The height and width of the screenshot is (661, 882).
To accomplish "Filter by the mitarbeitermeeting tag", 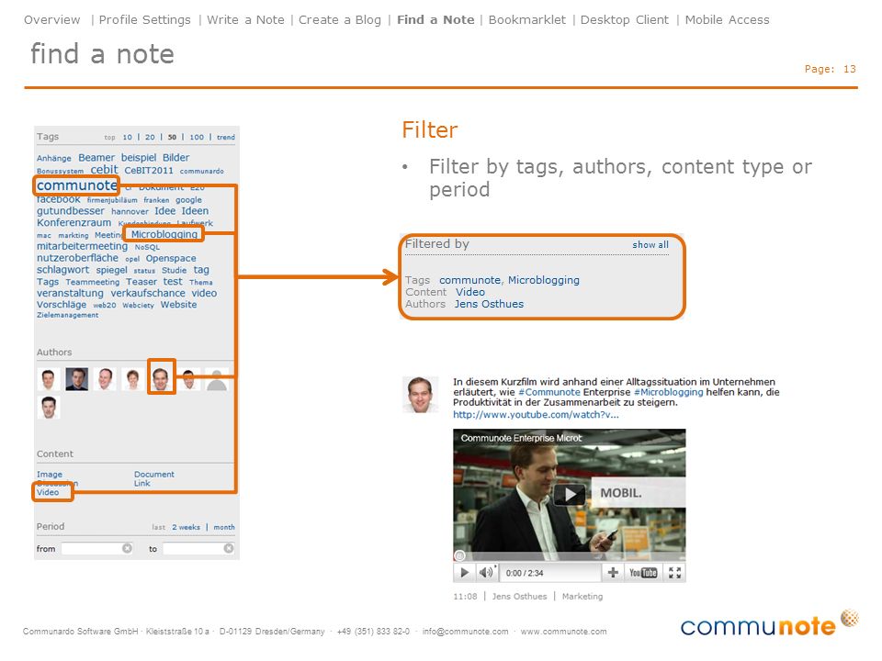I will (82, 246).
